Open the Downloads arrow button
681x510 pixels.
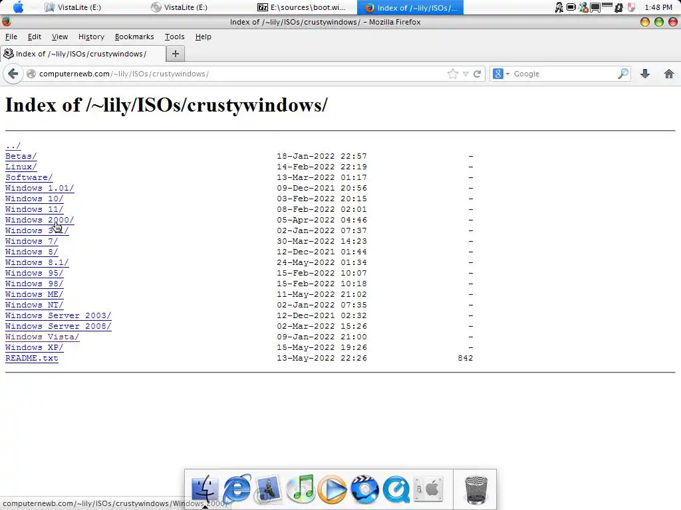click(645, 74)
